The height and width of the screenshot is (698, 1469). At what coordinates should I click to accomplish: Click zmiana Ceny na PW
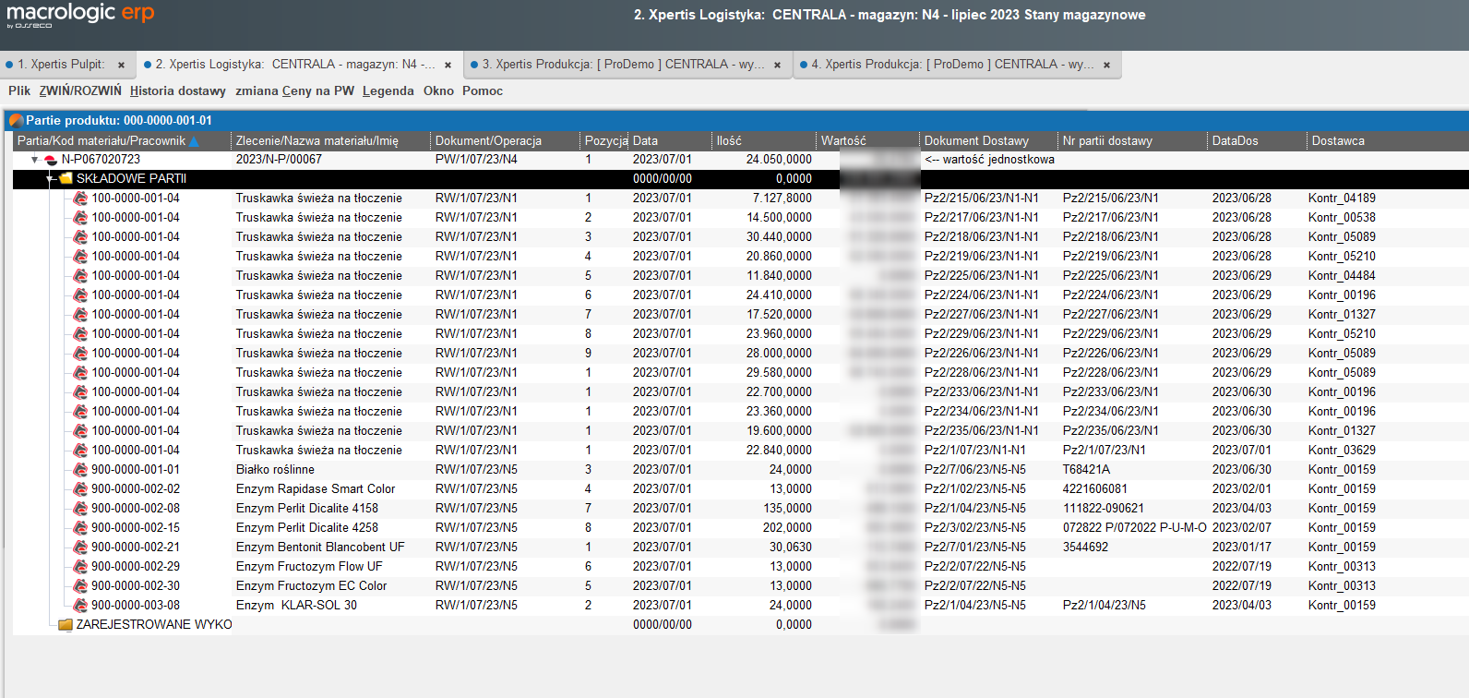click(294, 90)
